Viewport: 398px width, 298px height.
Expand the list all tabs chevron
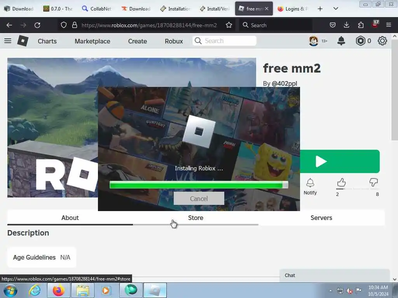(x=335, y=9)
